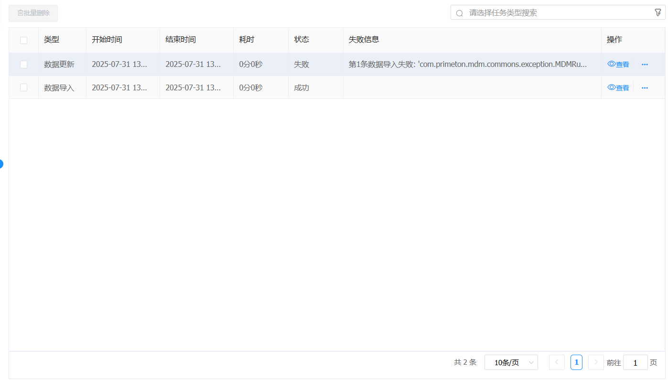The height and width of the screenshot is (380, 668).
Task: Click the blue circle handle on left edge
Action: (x=1, y=164)
